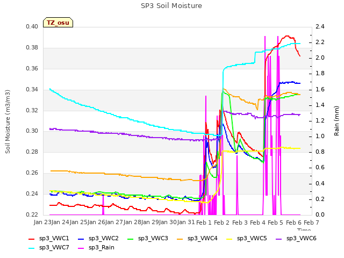Toggle sp3_VWC3 legend entry
This screenshot has width=344, height=258.
[148, 239]
